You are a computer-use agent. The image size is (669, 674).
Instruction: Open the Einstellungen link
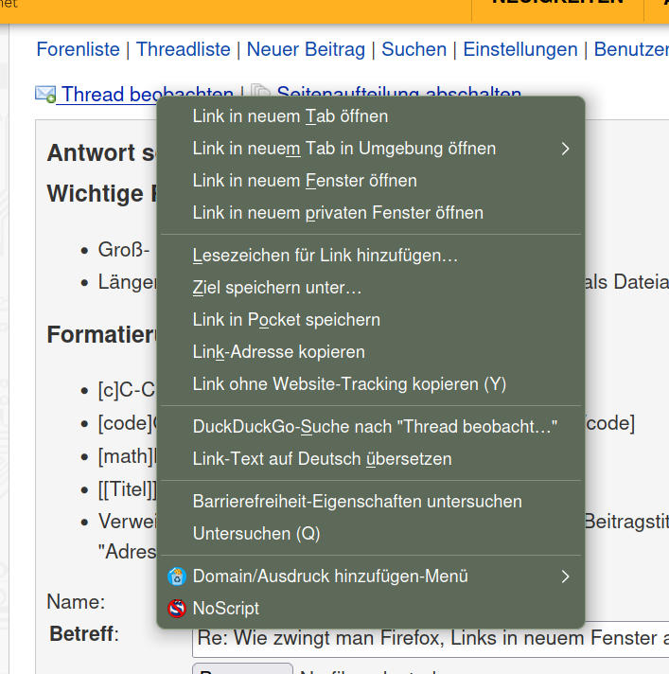(520, 49)
